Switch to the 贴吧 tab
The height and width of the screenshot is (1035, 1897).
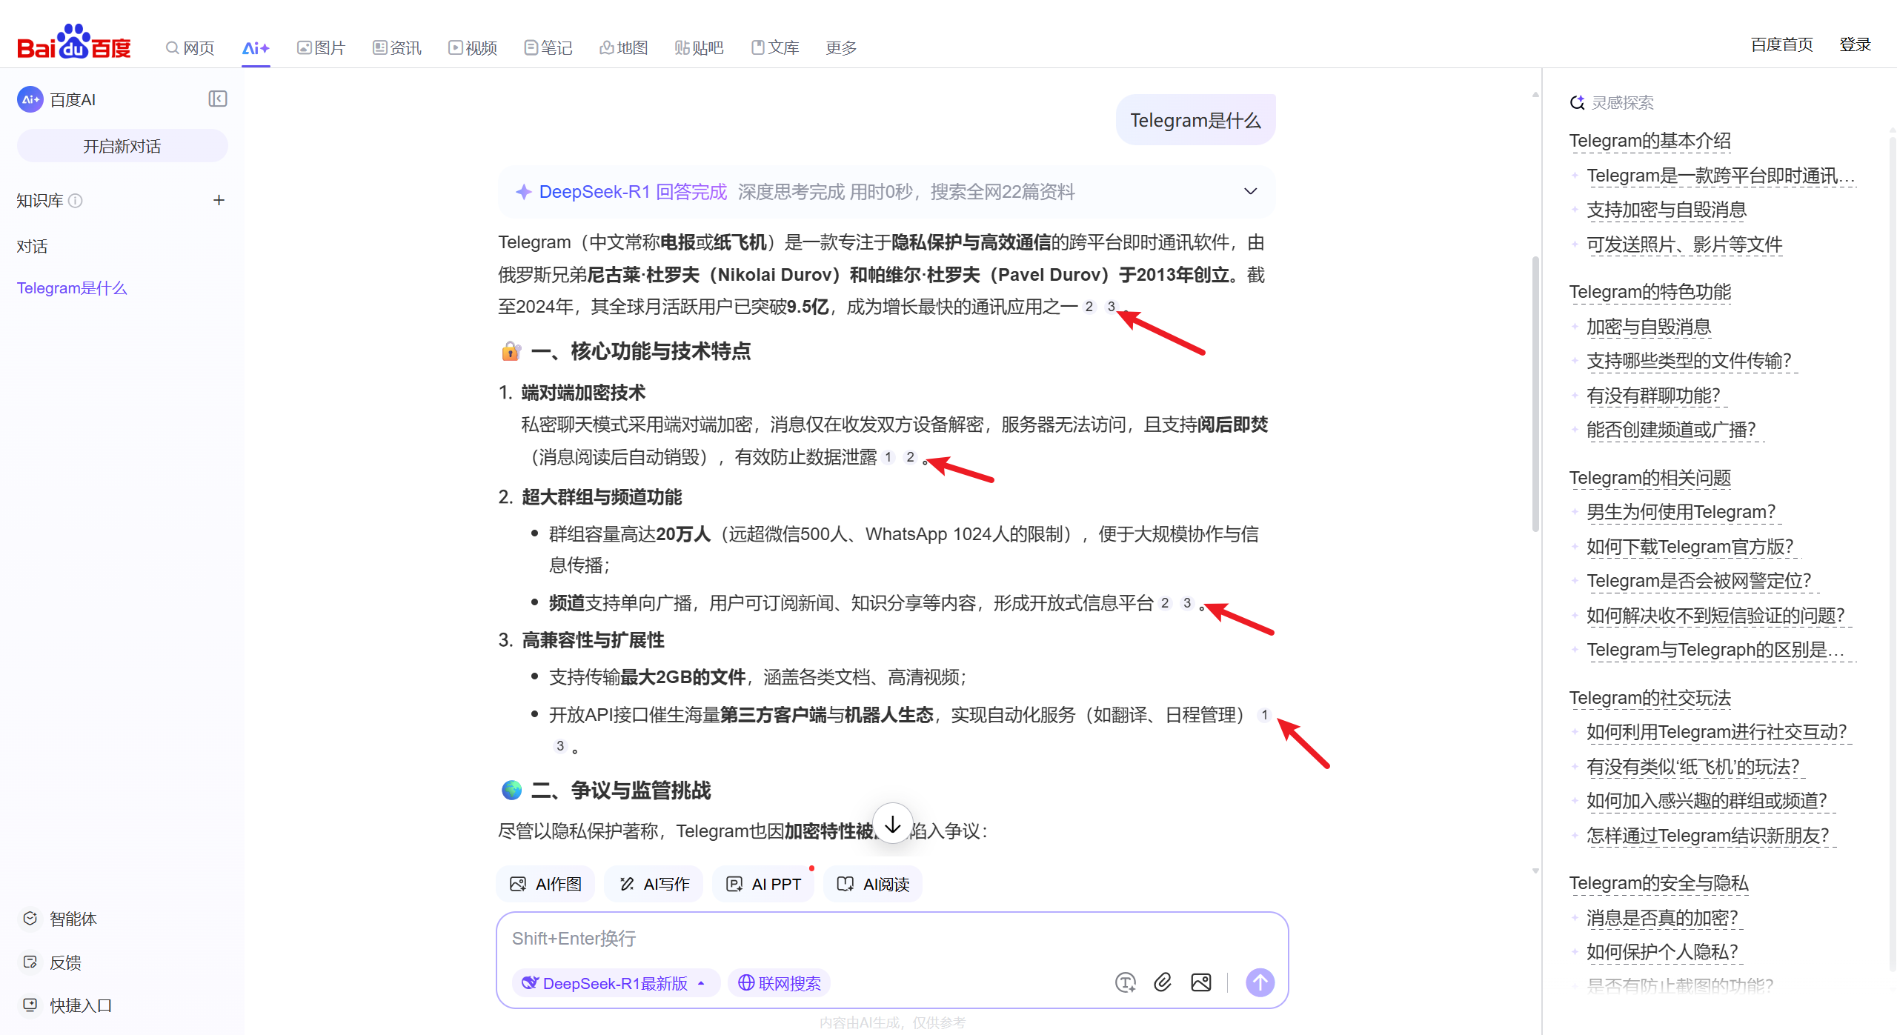coord(700,47)
